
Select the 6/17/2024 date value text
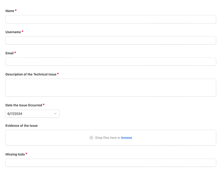[15, 114]
